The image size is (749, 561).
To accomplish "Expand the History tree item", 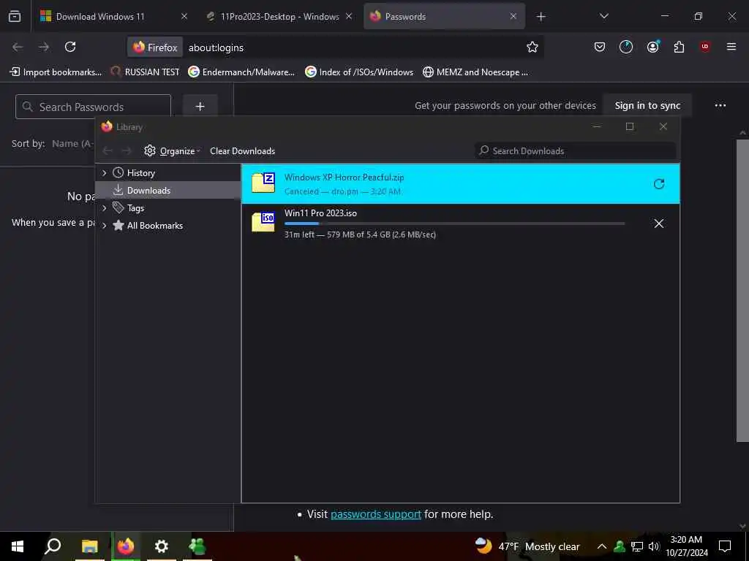I will point(104,173).
